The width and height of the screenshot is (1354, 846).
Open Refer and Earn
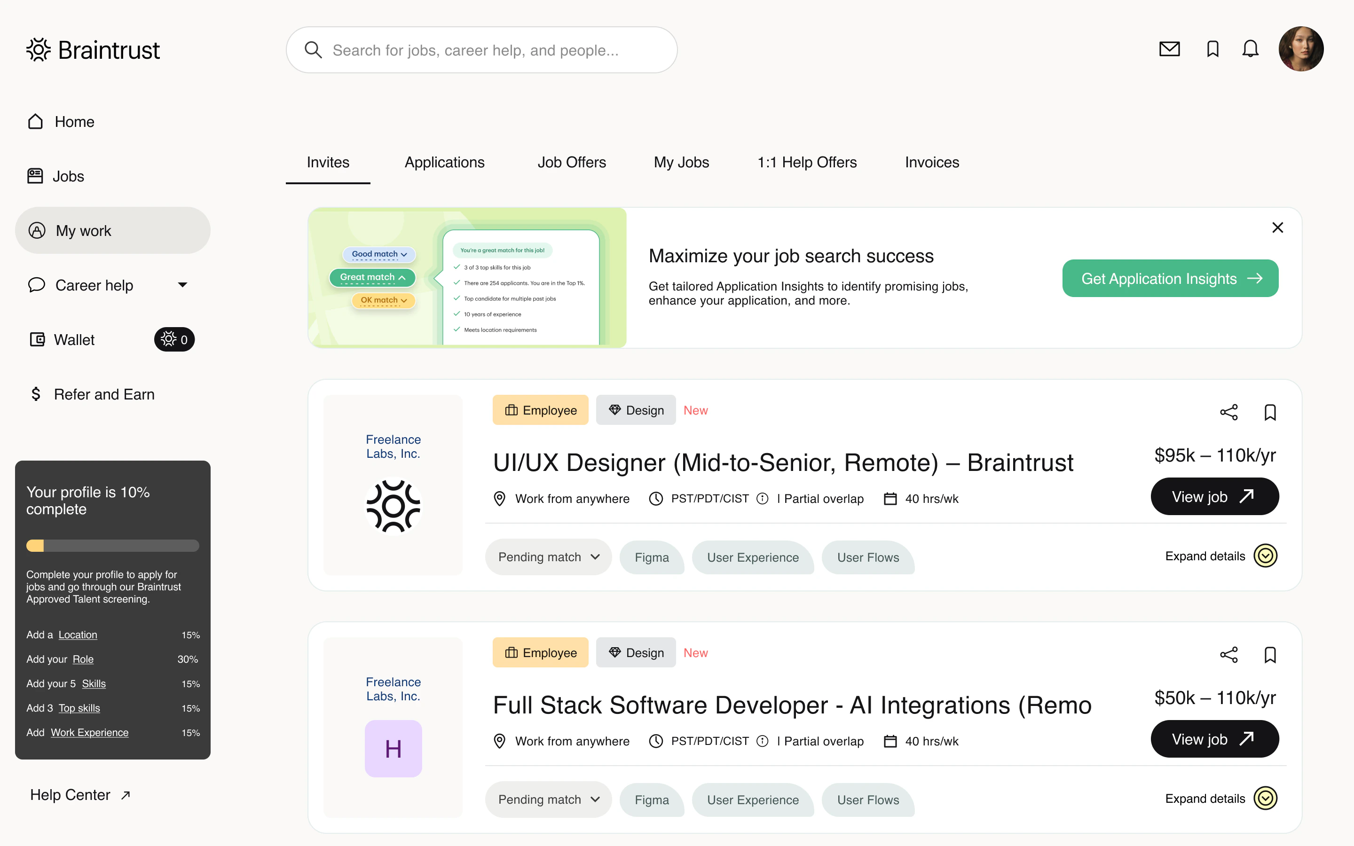[92, 394]
